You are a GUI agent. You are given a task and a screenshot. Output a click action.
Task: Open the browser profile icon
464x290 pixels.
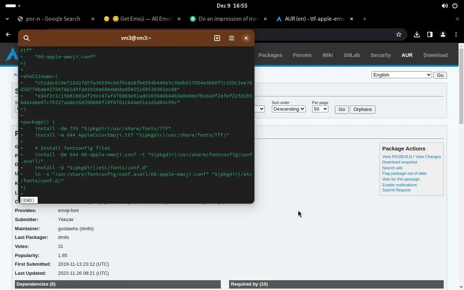pyautogui.click(x=443, y=34)
